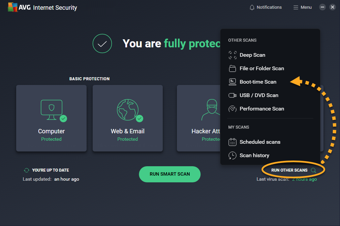Start the Run Smart Scan button

click(169, 174)
